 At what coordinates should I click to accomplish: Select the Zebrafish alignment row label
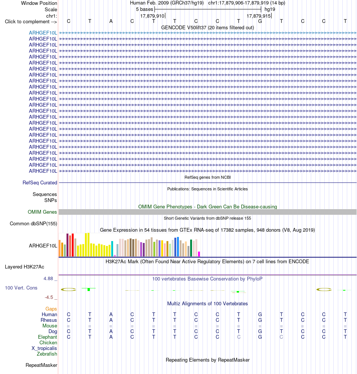click(x=47, y=354)
